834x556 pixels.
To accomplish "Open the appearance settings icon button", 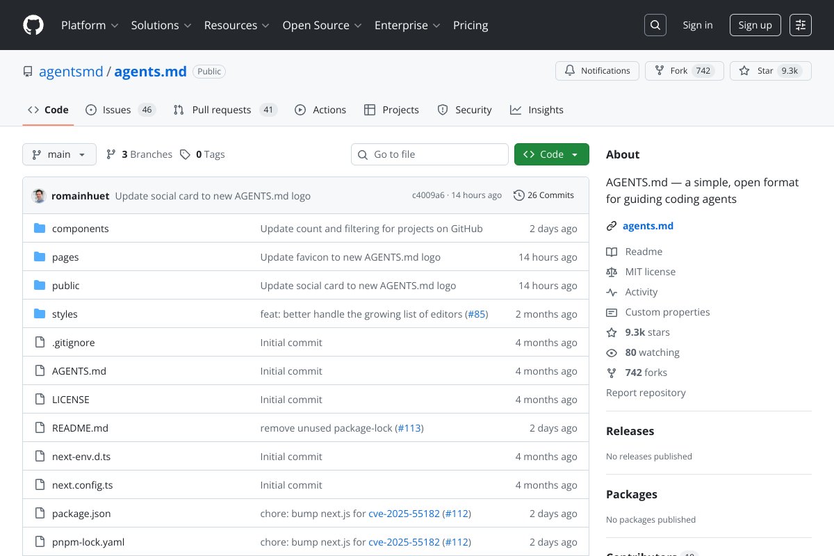I will 801,25.
